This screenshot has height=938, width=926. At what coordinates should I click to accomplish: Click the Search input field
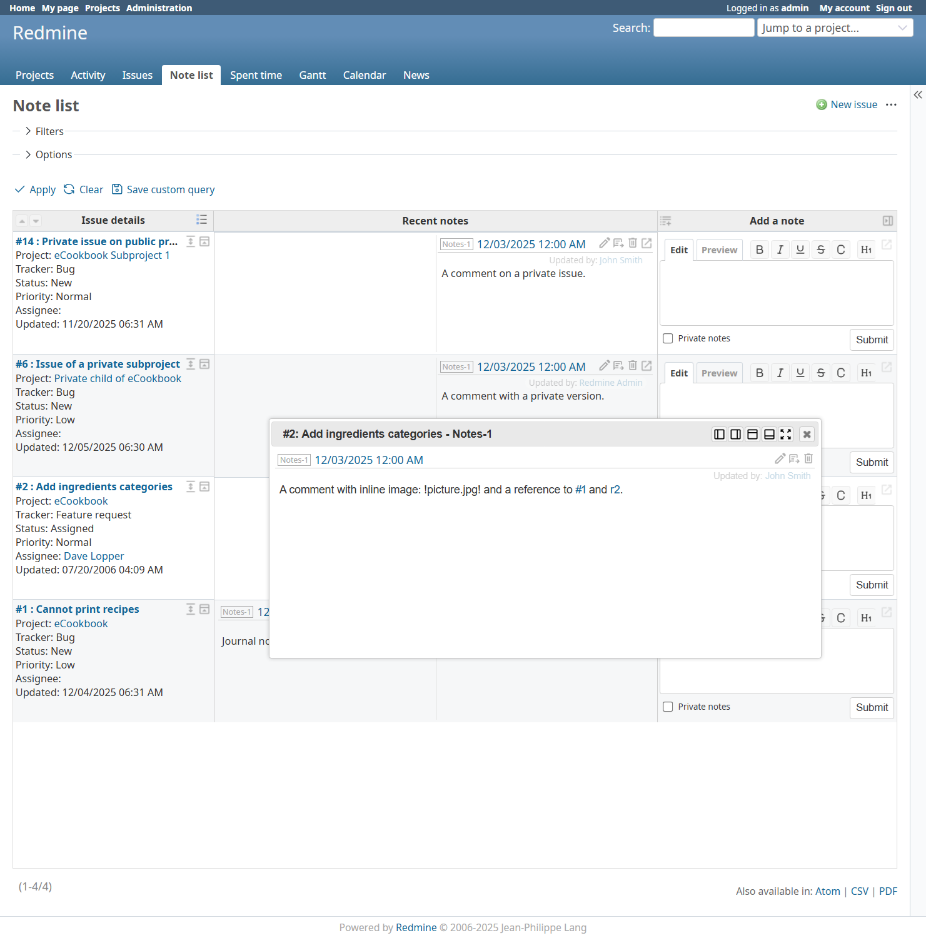703,28
